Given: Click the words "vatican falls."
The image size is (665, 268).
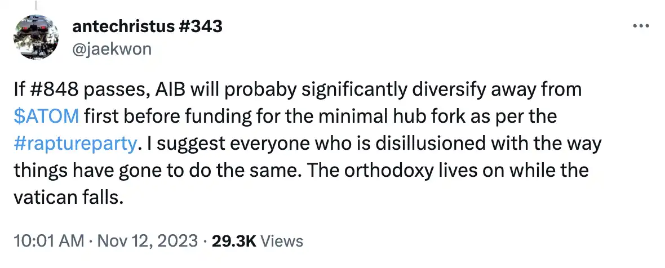Looking at the screenshot, I should tap(70, 198).
